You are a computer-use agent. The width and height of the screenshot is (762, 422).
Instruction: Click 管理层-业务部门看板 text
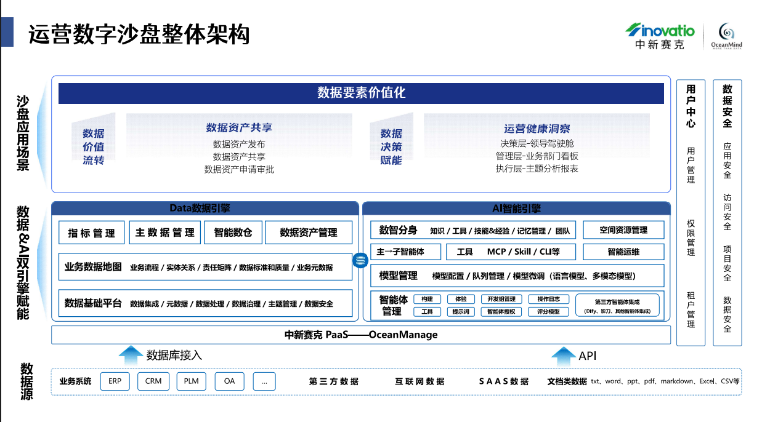[x=537, y=156]
